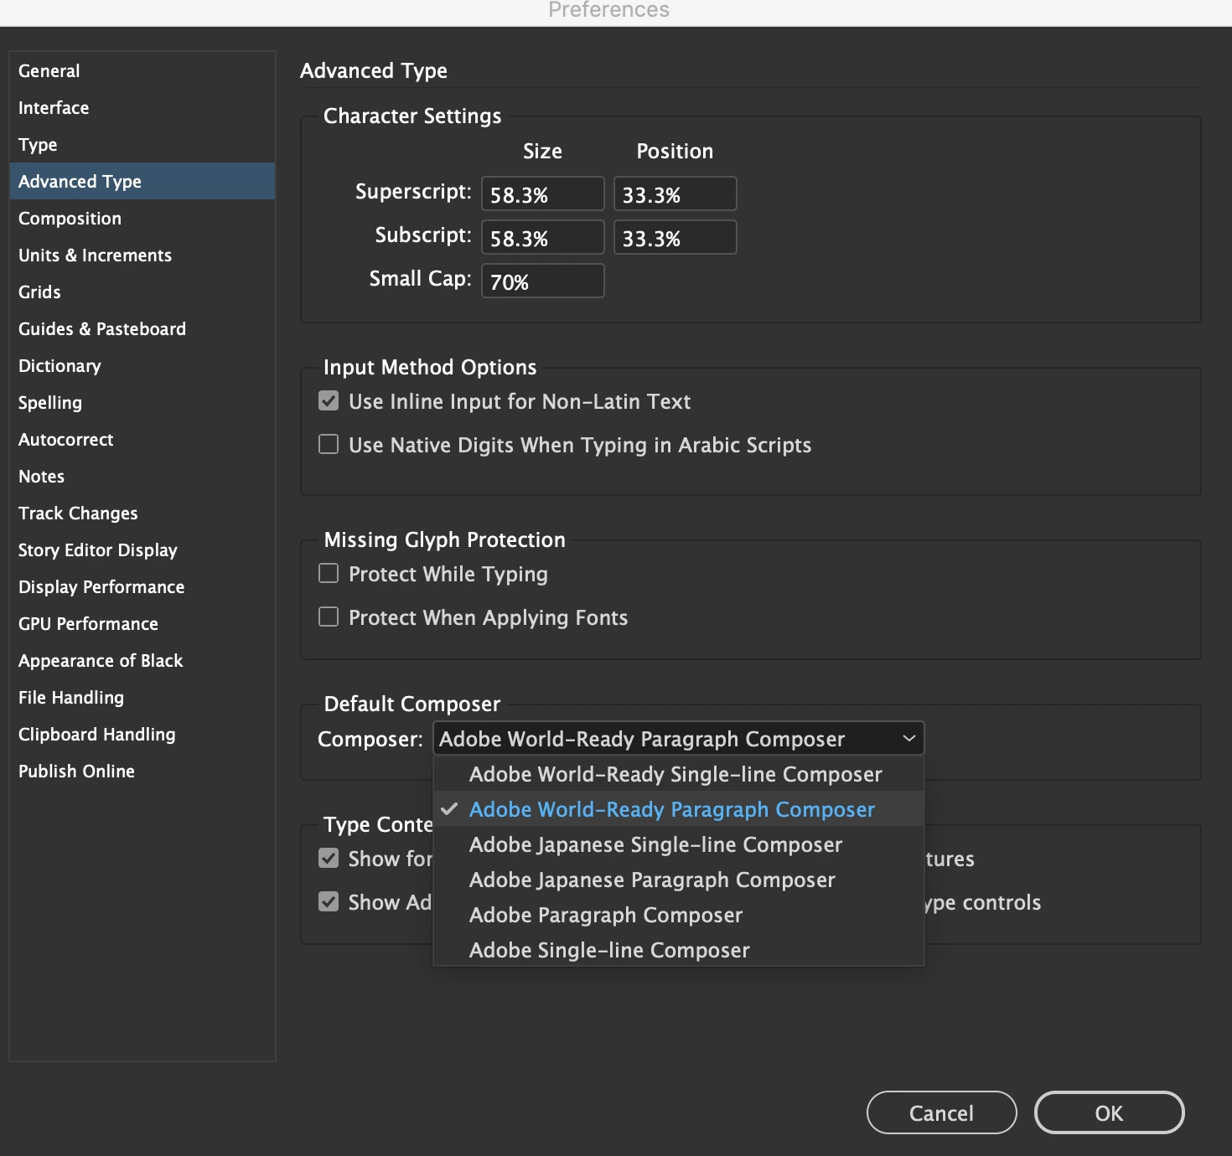Confirm preferences with OK
The height and width of the screenshot is (1156, 1232).
1109,1112
